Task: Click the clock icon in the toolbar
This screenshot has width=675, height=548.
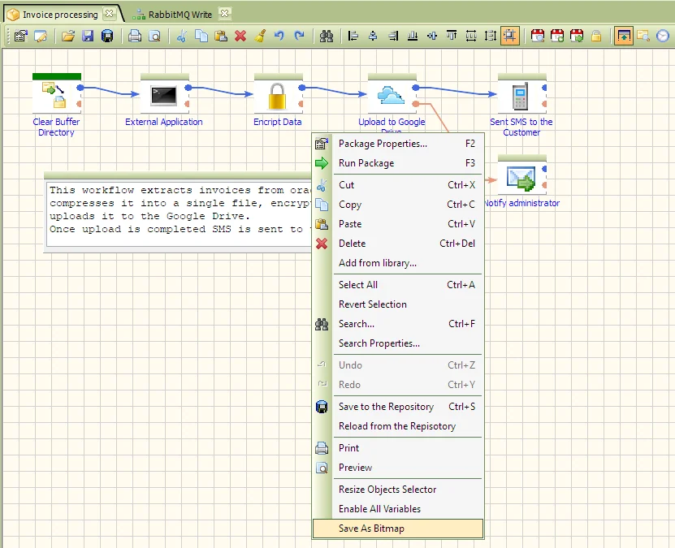Action: coord(663,36)
